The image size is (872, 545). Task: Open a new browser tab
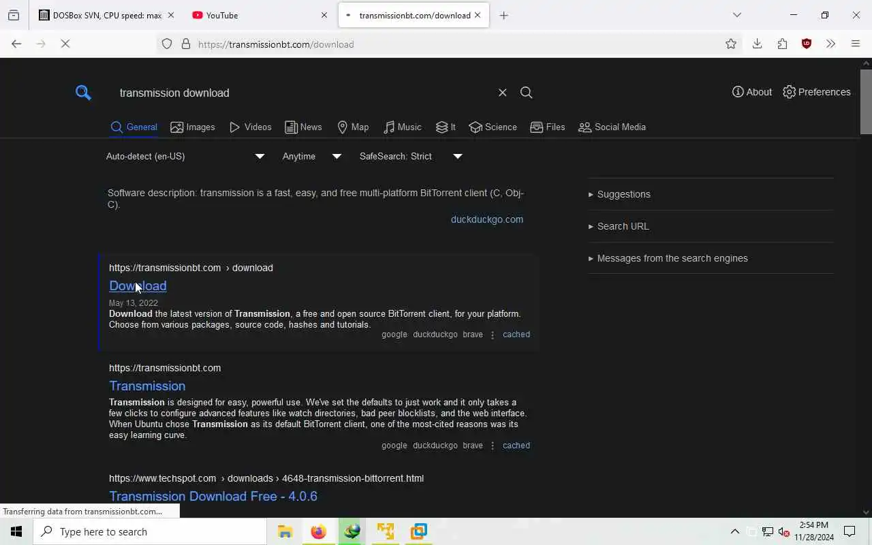[x=503, y=15]
